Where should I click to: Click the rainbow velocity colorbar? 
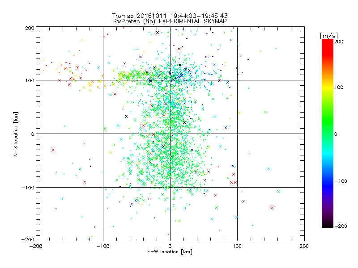coord(328,134)
